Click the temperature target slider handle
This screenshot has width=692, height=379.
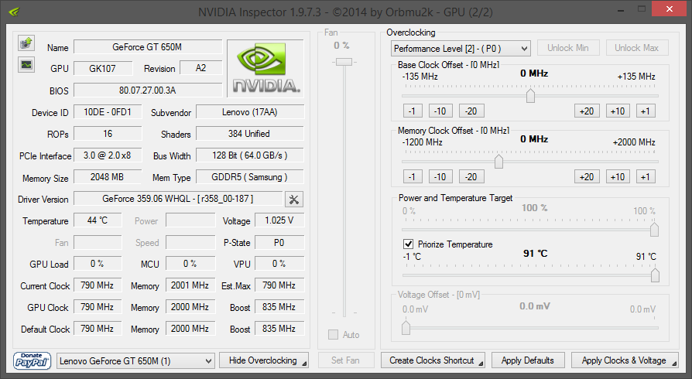pos(655,275)
